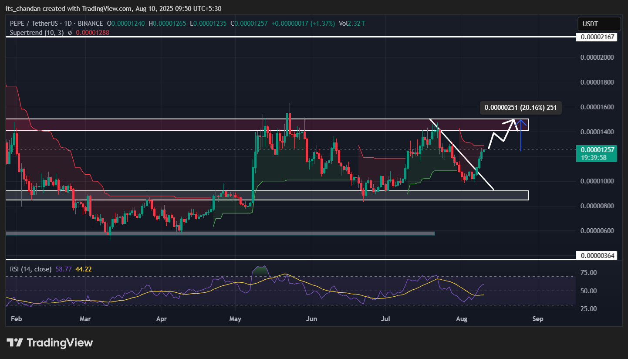The image size is (628, 359).
Task: Click the low price L0.00001235
Action: point(208,24)
